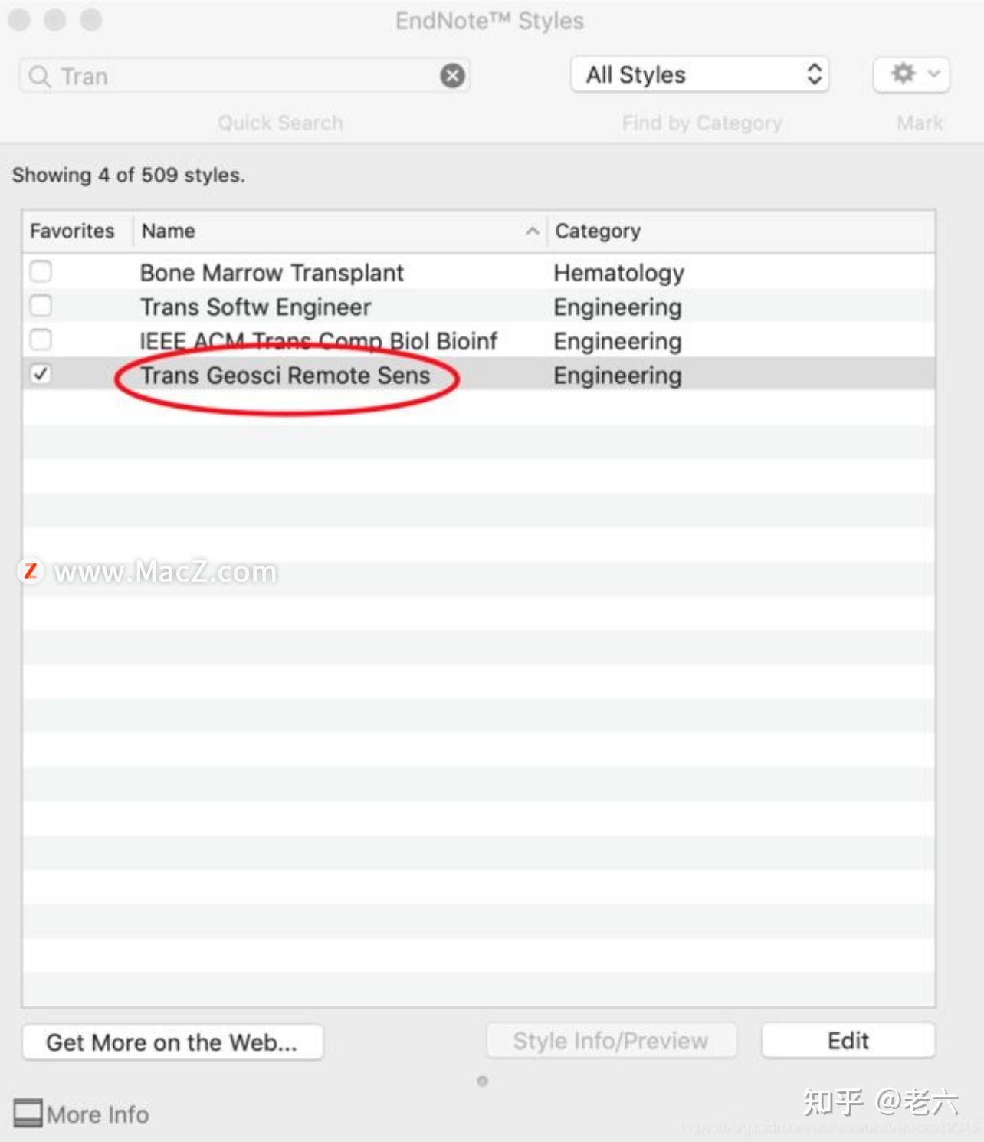Uncheck Trans Geosci Remote Sens favorite

tap(41, 373)
